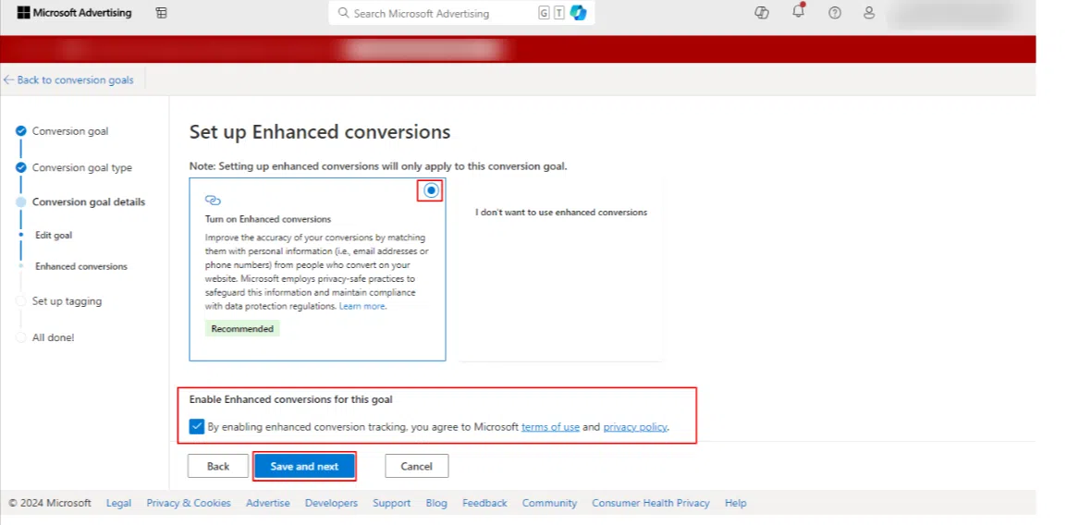Click the Copilot icon in search box

tap(578, 13)
